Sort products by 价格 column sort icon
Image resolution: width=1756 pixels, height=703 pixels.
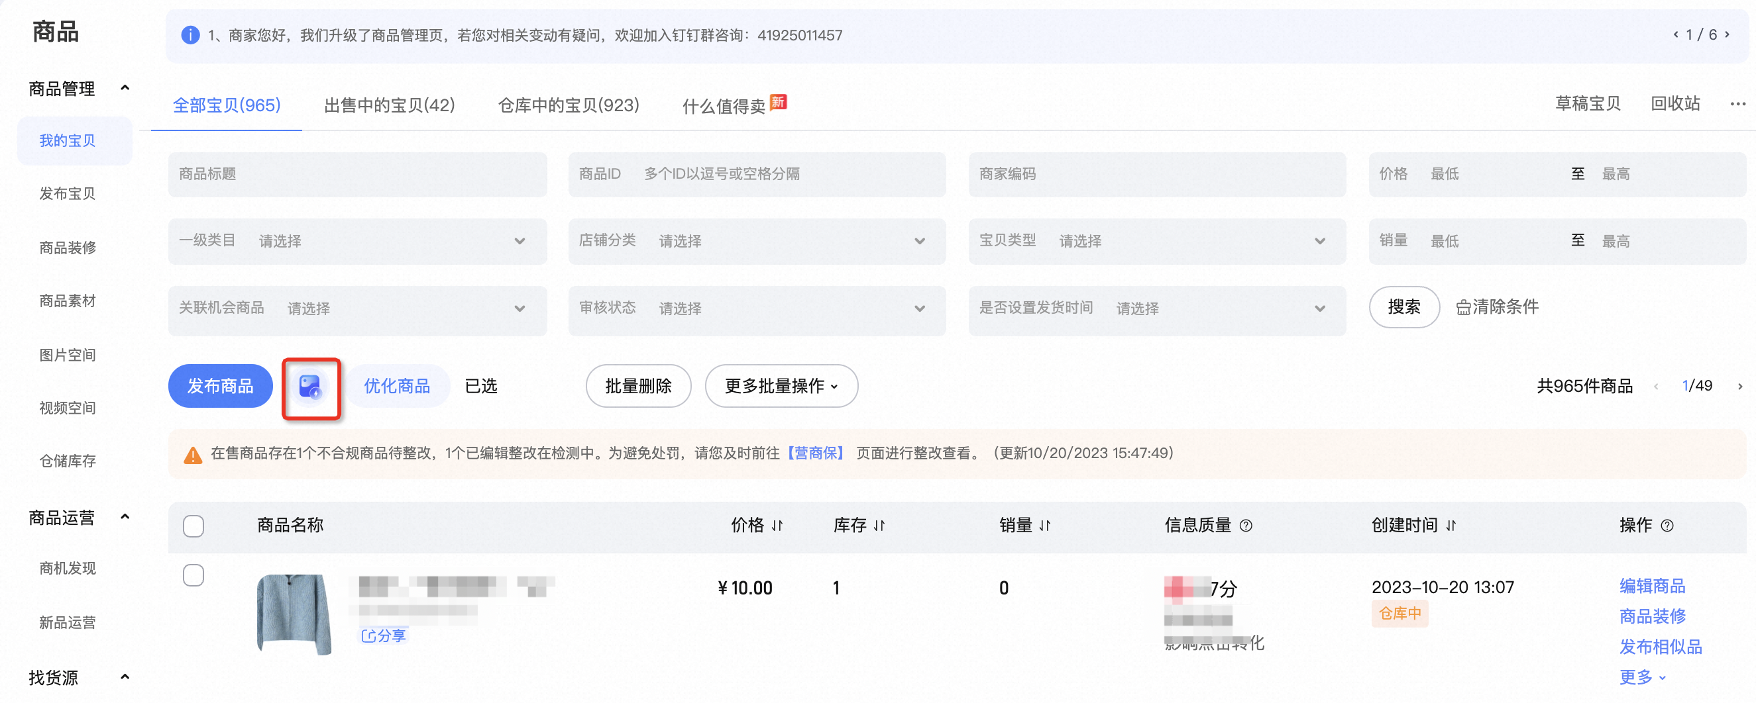pyautogui.click(x=777, y=525)
